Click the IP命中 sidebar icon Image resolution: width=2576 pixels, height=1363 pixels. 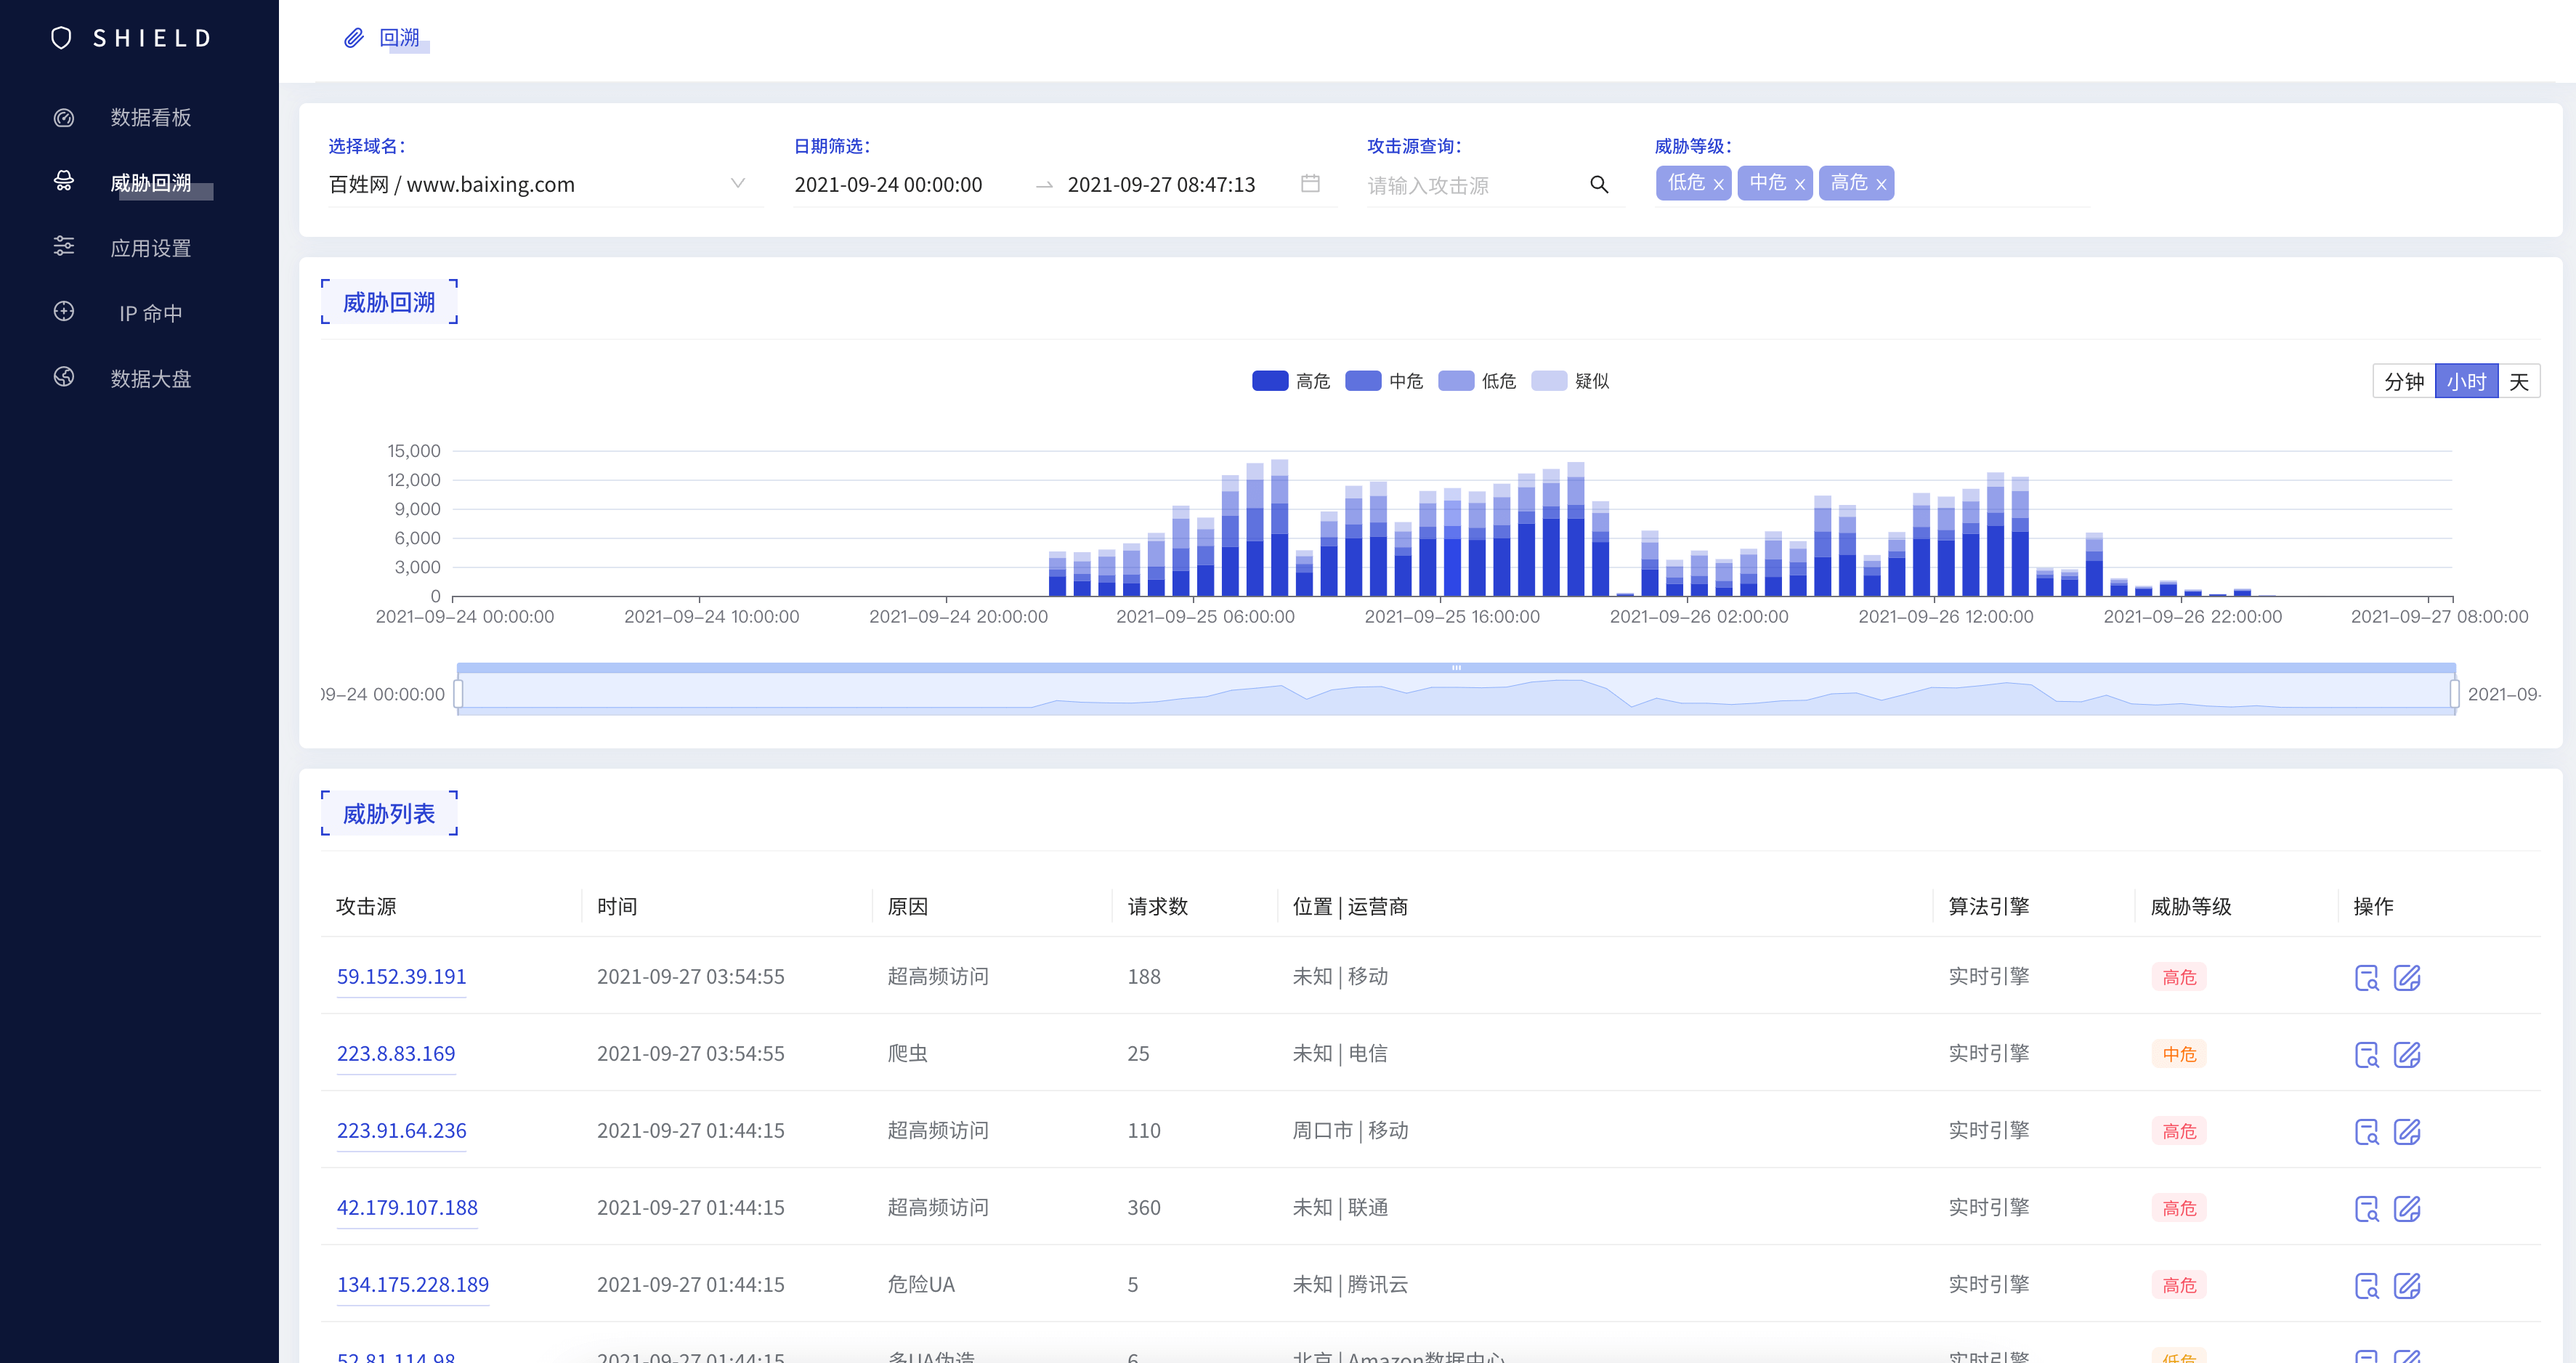click(65, 312)
